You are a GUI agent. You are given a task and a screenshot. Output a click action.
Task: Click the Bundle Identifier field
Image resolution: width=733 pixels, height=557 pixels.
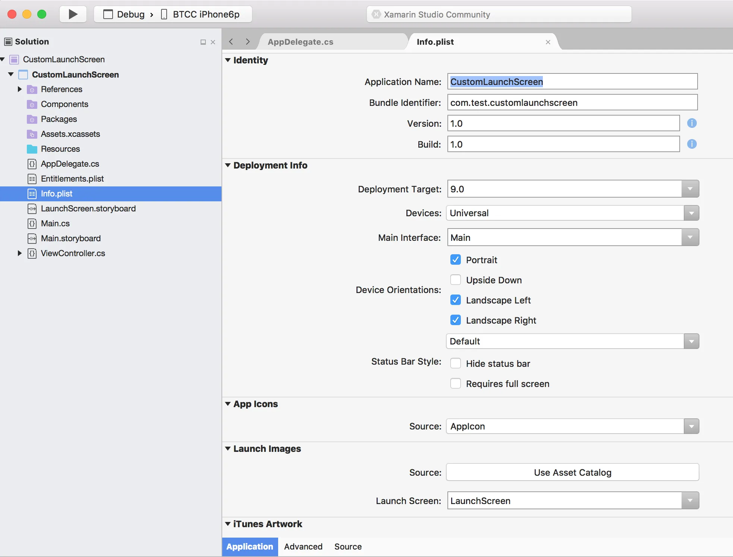(572, 103)
